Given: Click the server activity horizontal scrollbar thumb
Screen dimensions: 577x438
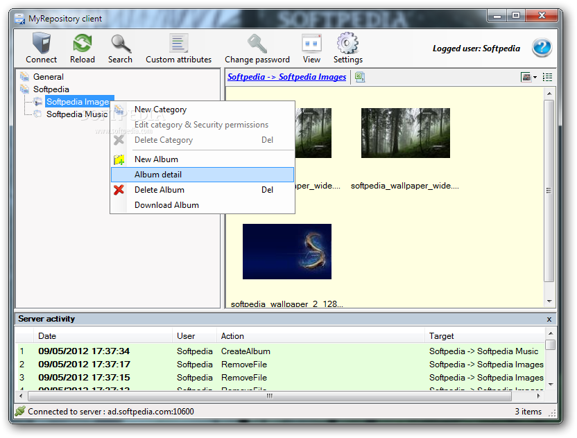Looking at the screenshot, I should (x=270, y=396).
